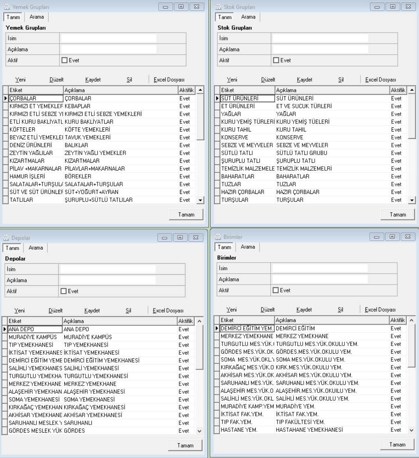Click Kaydet in the Birimler window
Viewport: 419px width, 458px height.
click(x=304, y=310)
